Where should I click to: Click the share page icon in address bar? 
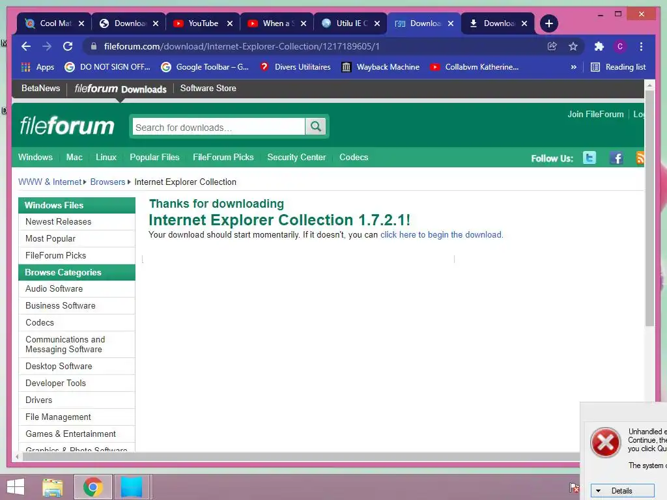coord(552,46)
